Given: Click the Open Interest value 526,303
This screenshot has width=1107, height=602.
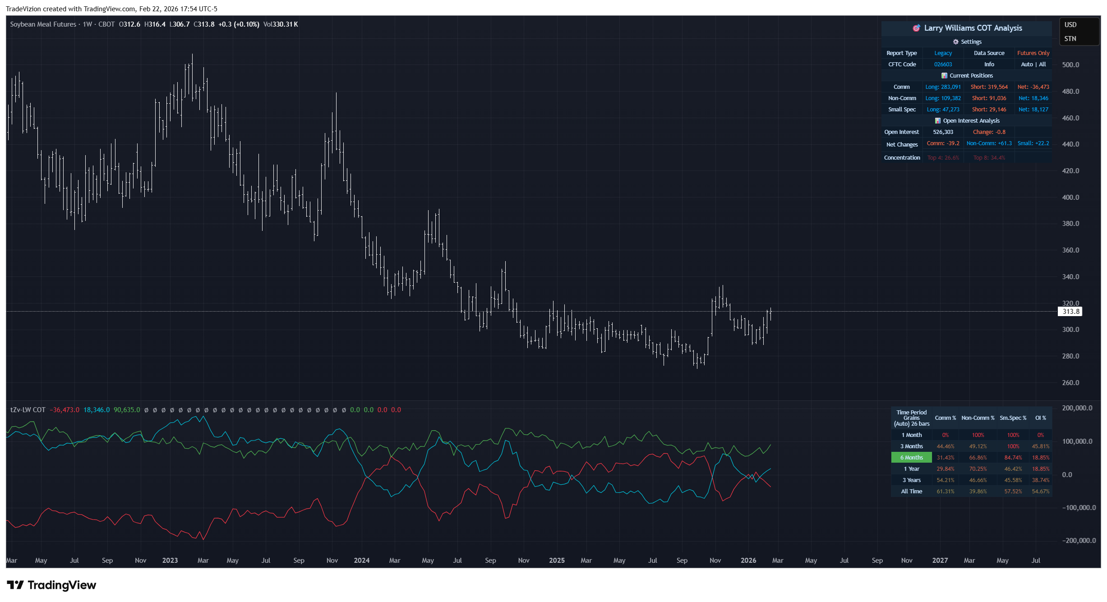Looking at the screenshot, I should click(943, 132).
